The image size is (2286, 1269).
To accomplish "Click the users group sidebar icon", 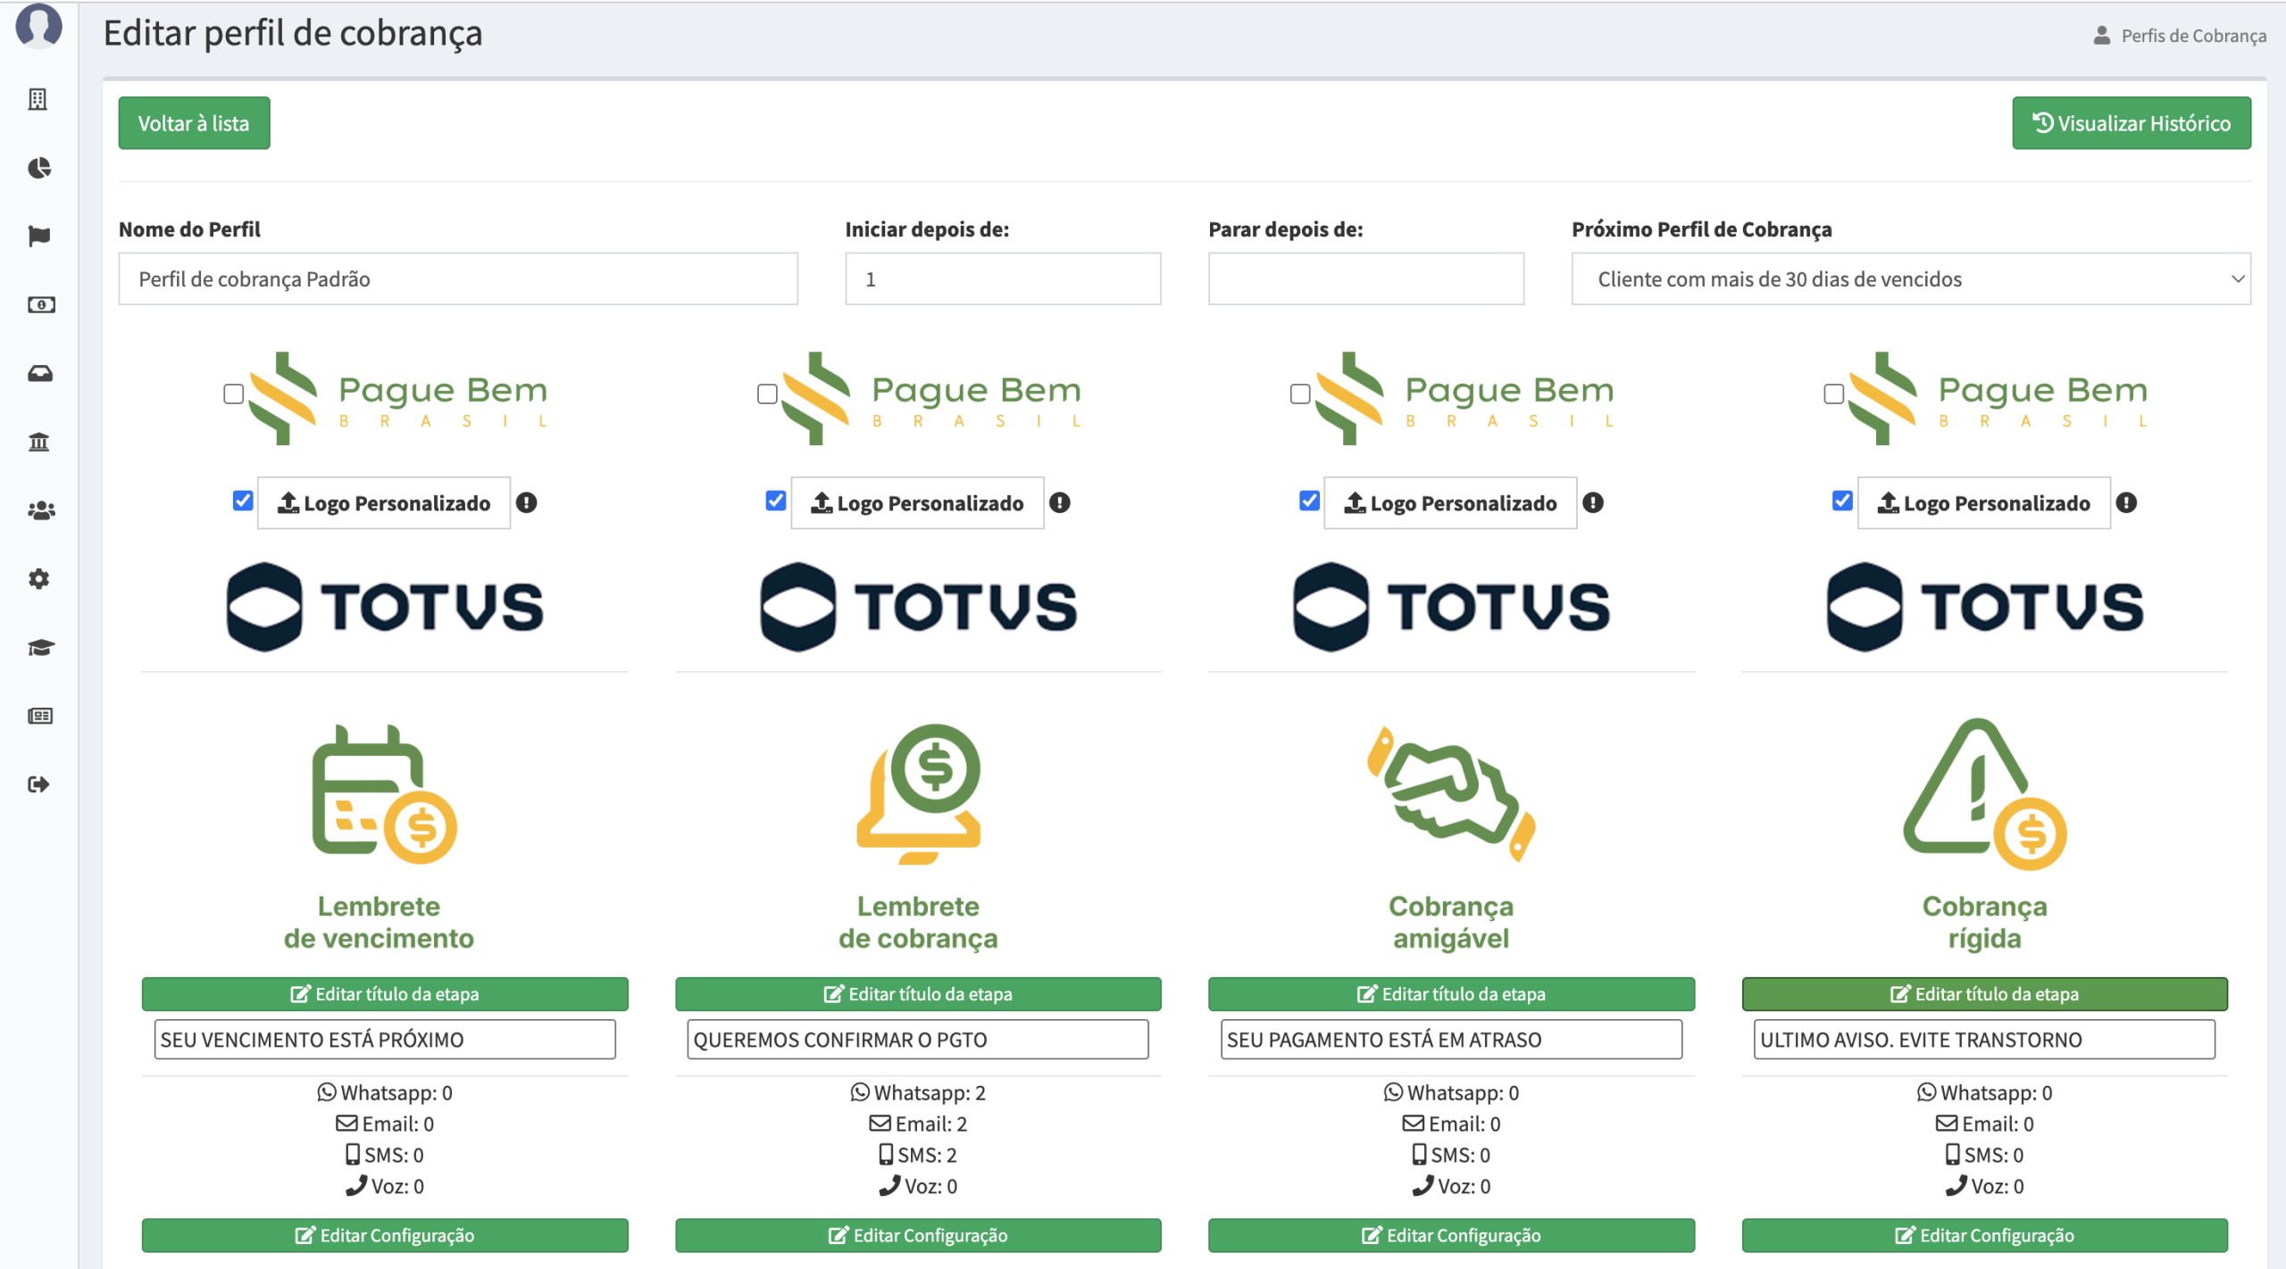I will 39,510.
